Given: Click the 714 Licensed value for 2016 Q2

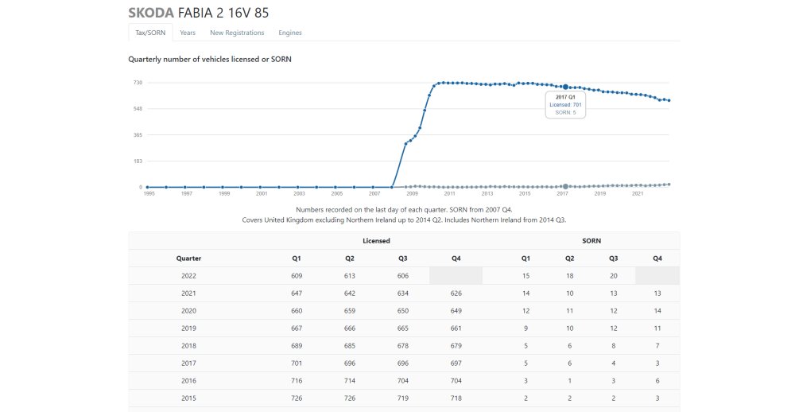Looking at the screenshot, I should pyautogui.click(x=350, y=381).
